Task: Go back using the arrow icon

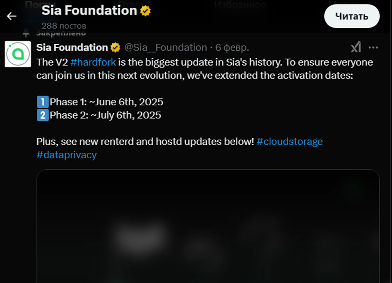Action: (x=12, y=16)
